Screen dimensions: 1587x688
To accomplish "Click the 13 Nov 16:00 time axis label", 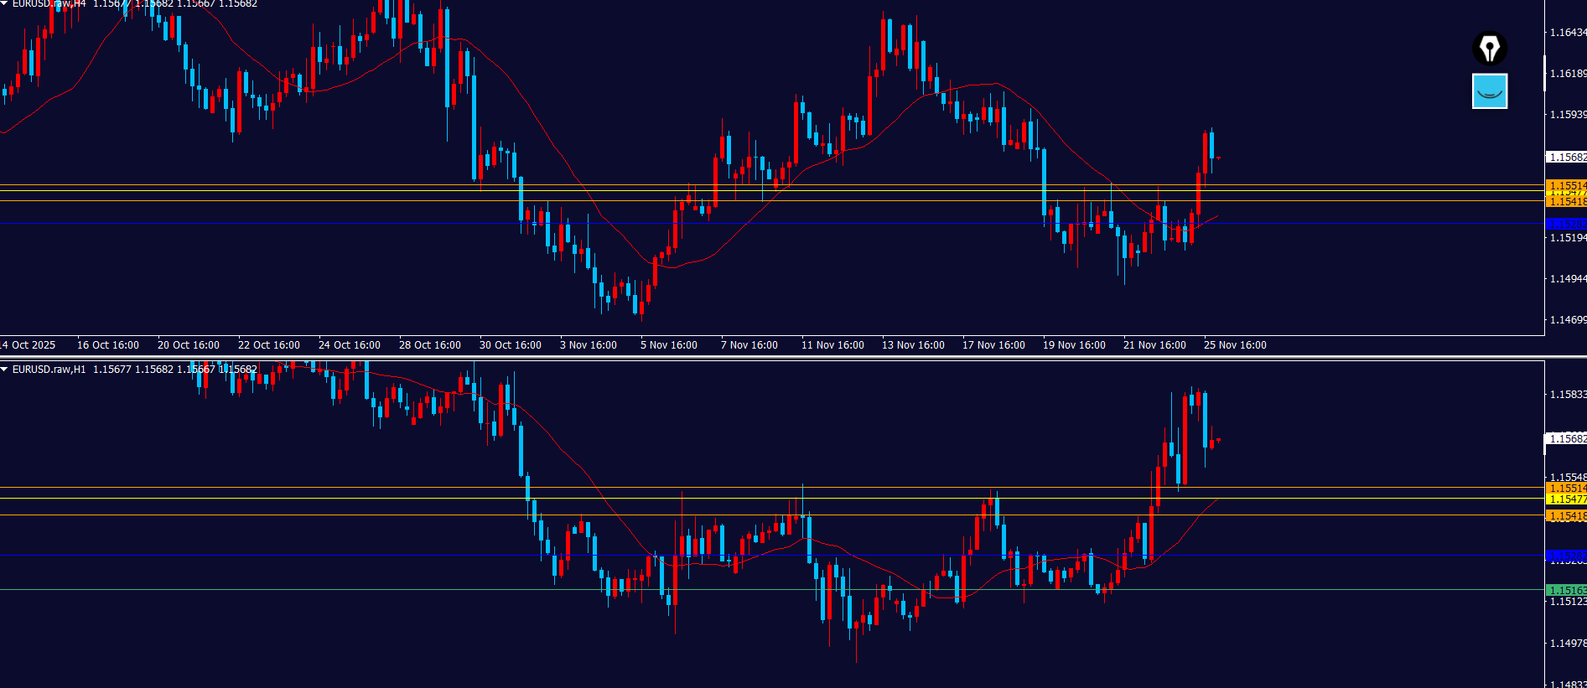I will coord(913,345).
